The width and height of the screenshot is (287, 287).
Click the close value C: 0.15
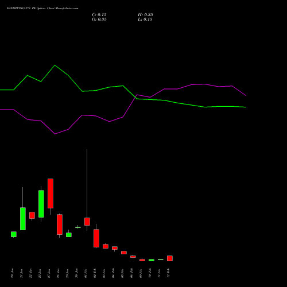point(99,15)
